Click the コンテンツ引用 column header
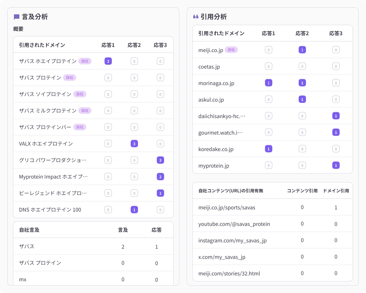 (302, 191)
